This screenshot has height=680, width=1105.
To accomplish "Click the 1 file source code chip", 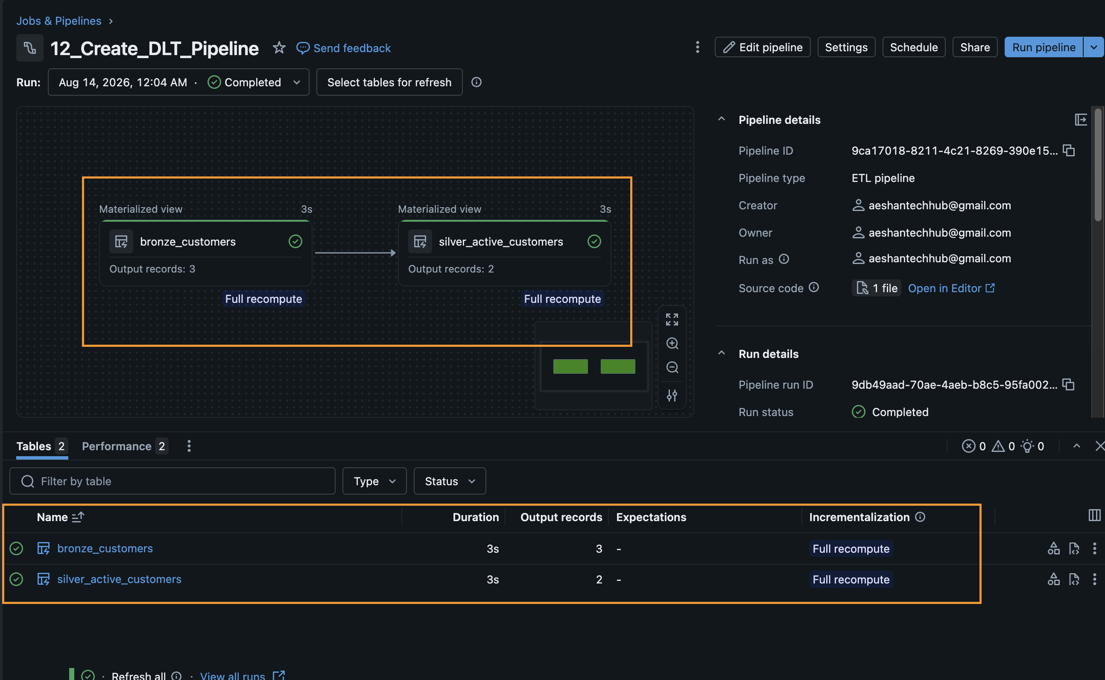I will pyautogui.click(x=876, y=288).
